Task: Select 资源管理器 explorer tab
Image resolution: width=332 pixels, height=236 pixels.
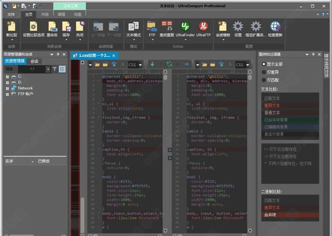Action: click(15, 61)
